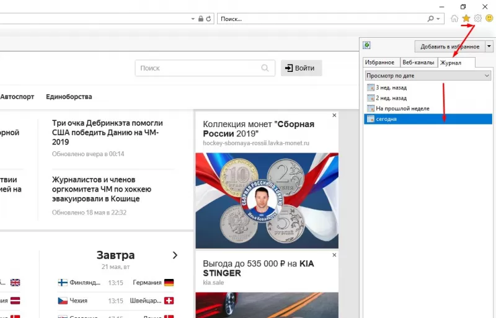Click the kia.sale link
The width and height of the screenshot is (496, 318).
pyautogui.click(x=213, y=283)
